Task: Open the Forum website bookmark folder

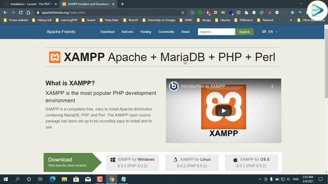Action: 16,20
